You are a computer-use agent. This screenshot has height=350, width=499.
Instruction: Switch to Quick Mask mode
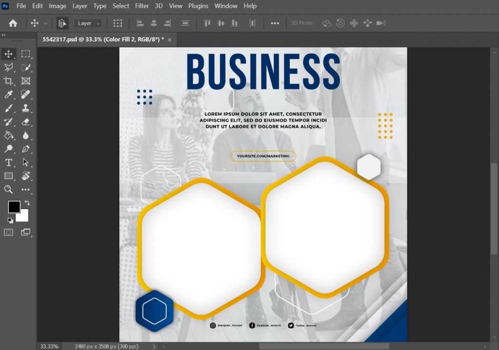coord(8,233)
